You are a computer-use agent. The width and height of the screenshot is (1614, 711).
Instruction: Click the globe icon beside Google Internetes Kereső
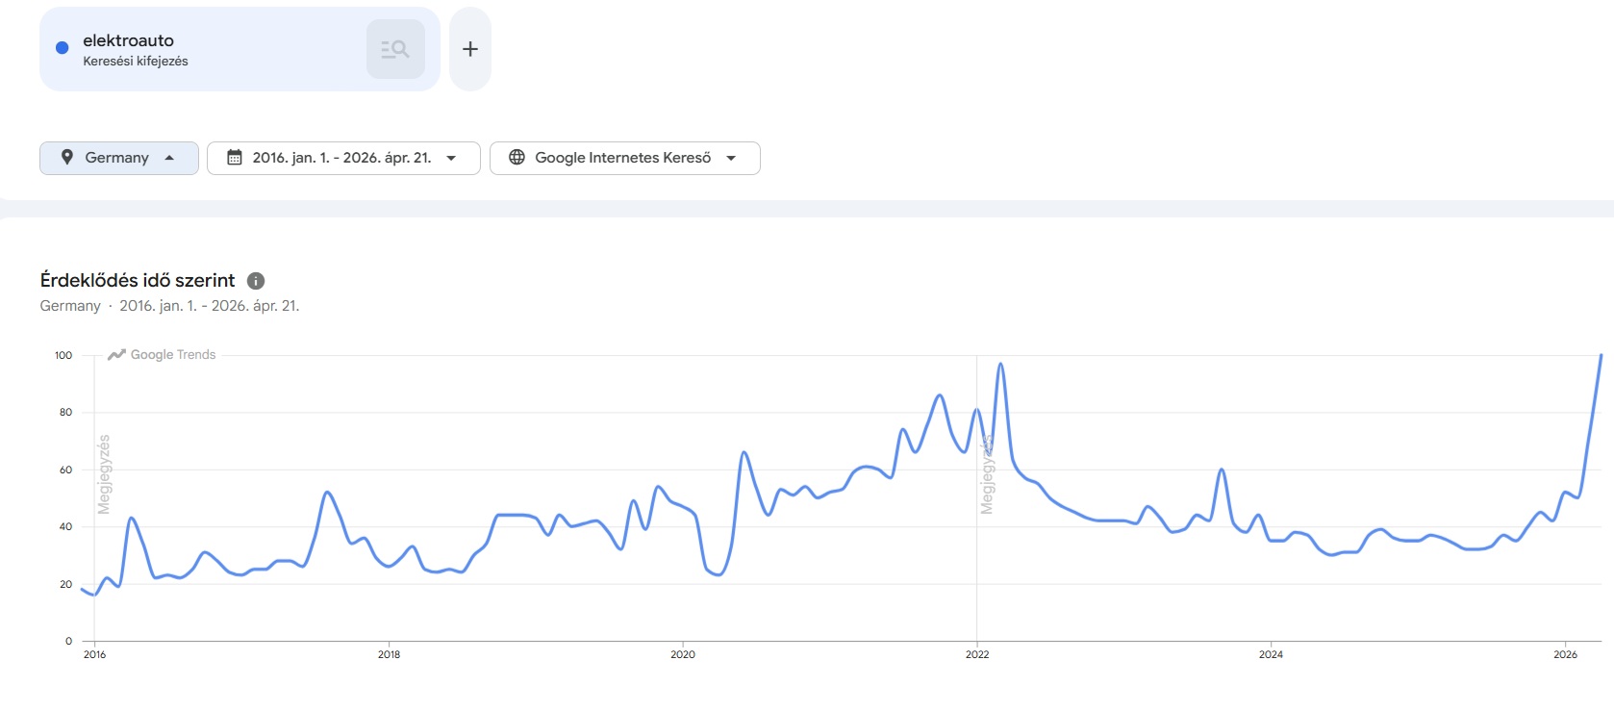tap(517, 158)
